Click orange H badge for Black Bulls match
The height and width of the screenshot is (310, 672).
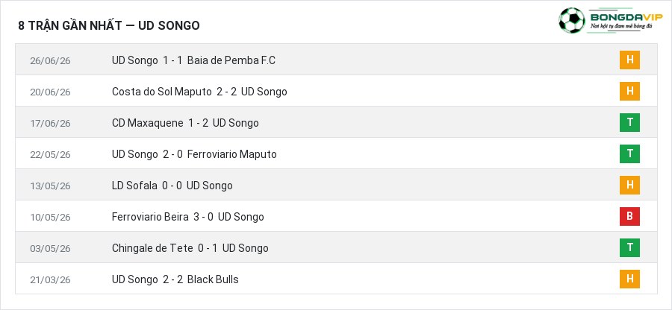[629, 279]
